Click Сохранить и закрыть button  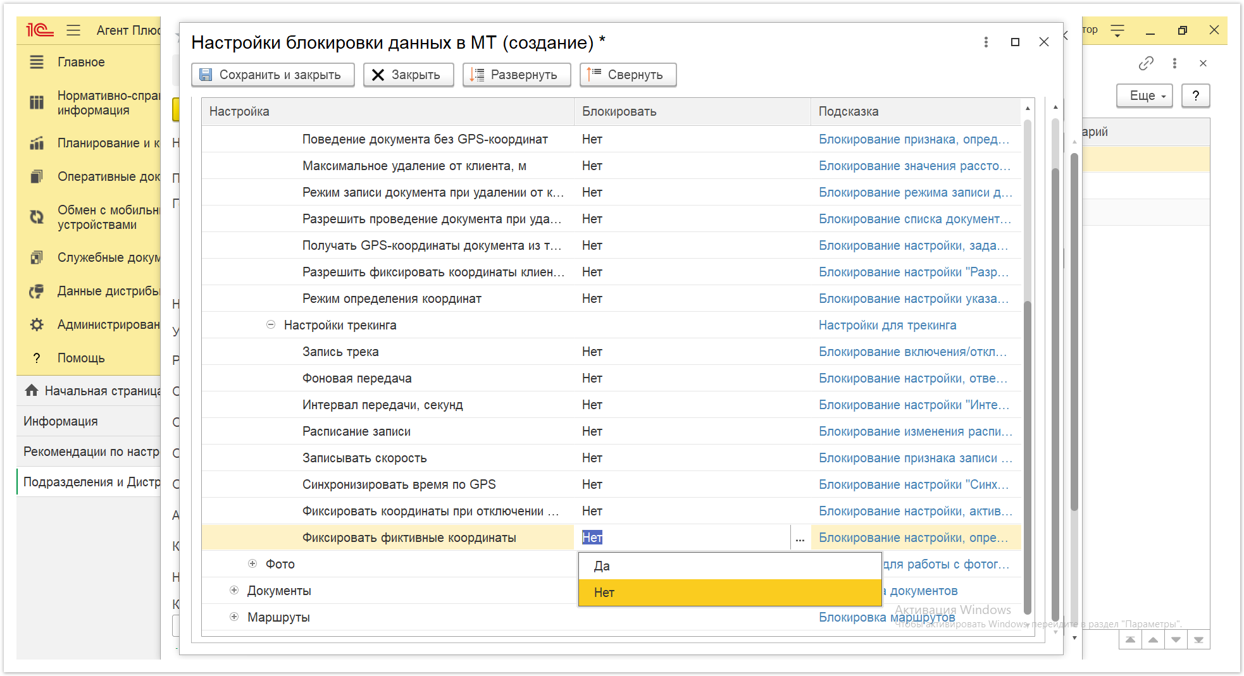click(x=273, y=75)
